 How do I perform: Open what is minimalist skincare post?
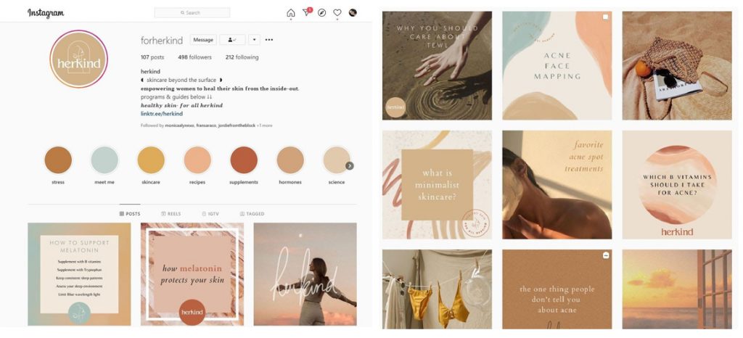(x=437, y=185)
